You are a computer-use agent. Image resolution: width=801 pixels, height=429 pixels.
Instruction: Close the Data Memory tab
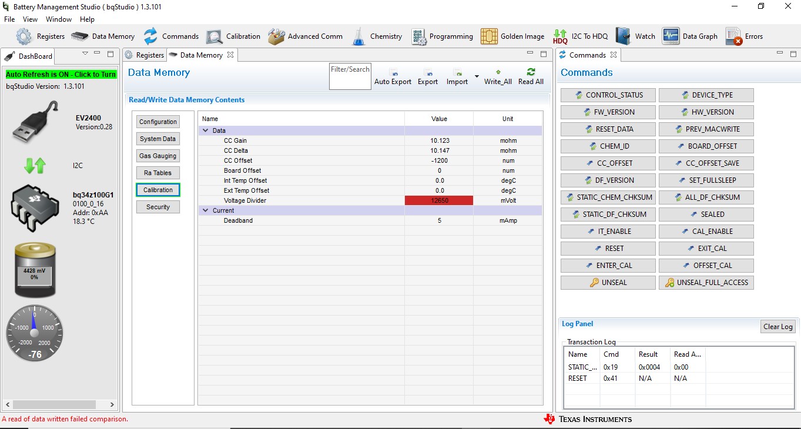point(230,55)
